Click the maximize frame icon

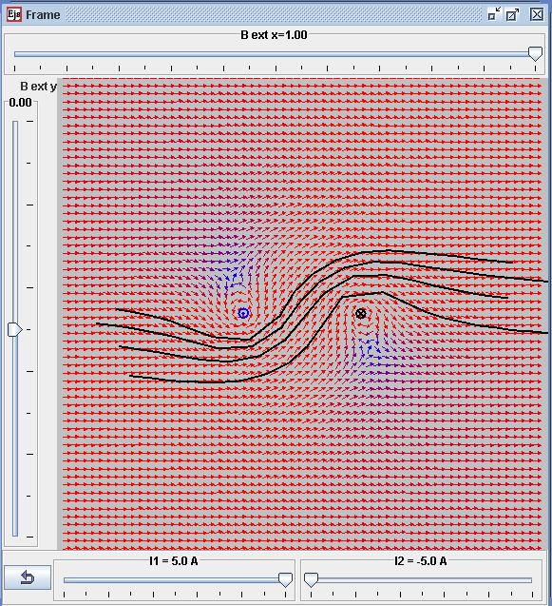pos(513,14)
